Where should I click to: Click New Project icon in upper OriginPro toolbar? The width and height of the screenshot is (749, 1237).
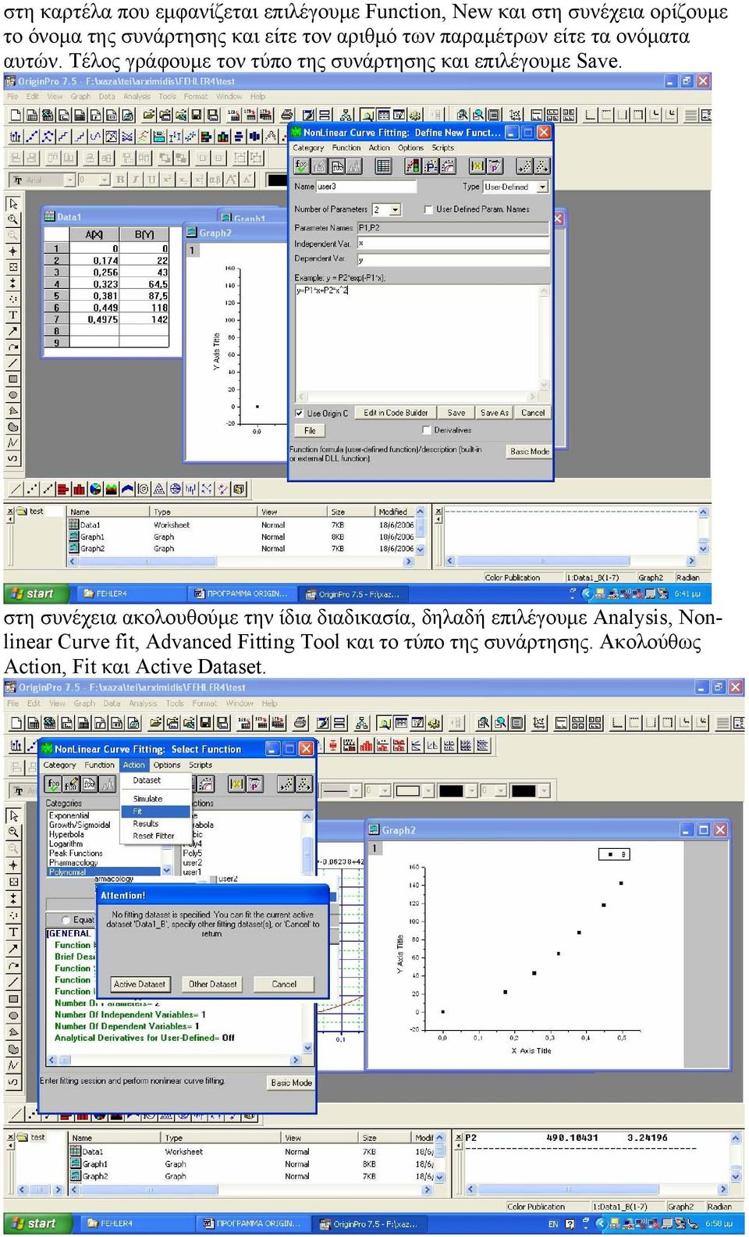16,116
